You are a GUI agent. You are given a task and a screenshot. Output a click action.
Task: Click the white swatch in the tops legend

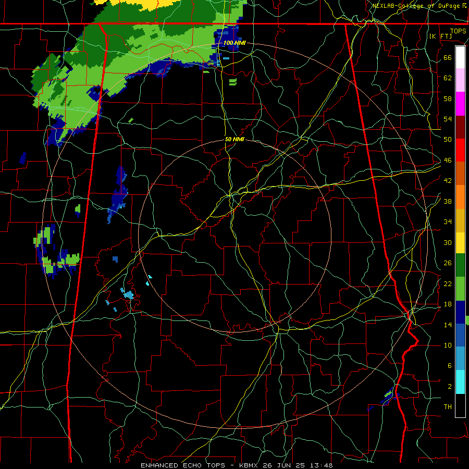[x=460, y=57]
